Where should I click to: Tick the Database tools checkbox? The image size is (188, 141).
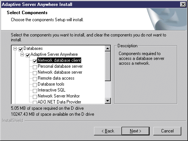click(x=35, y=85)
